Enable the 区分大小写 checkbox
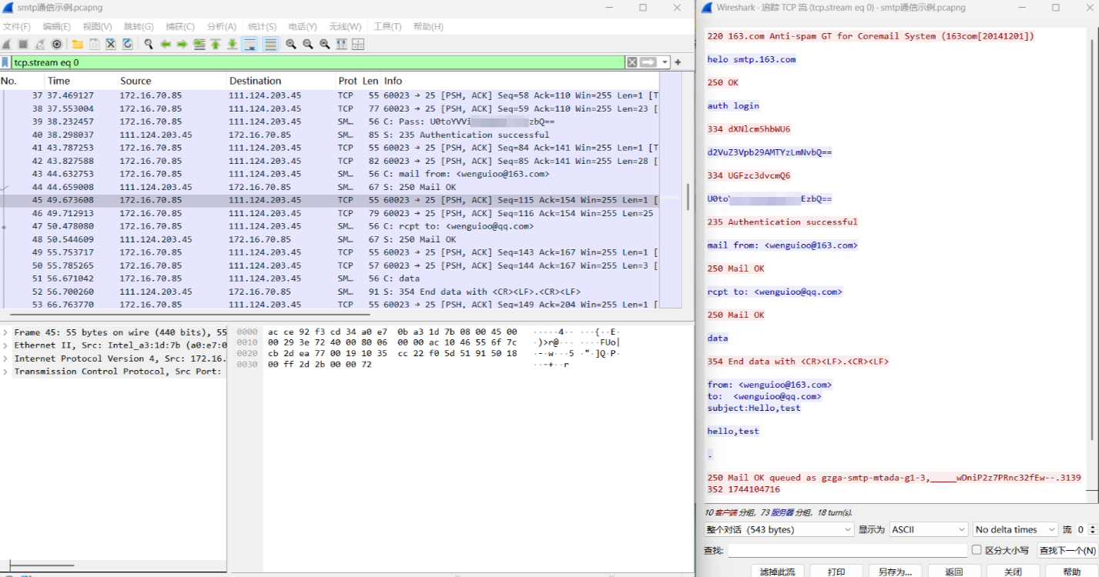The height and width of the screenshot is (577, 1099). 977,550
